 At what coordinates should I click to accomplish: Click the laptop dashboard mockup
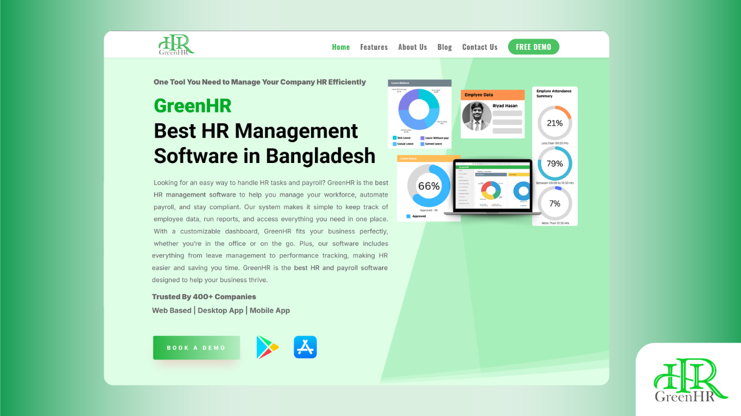click(x=493, y=187)
